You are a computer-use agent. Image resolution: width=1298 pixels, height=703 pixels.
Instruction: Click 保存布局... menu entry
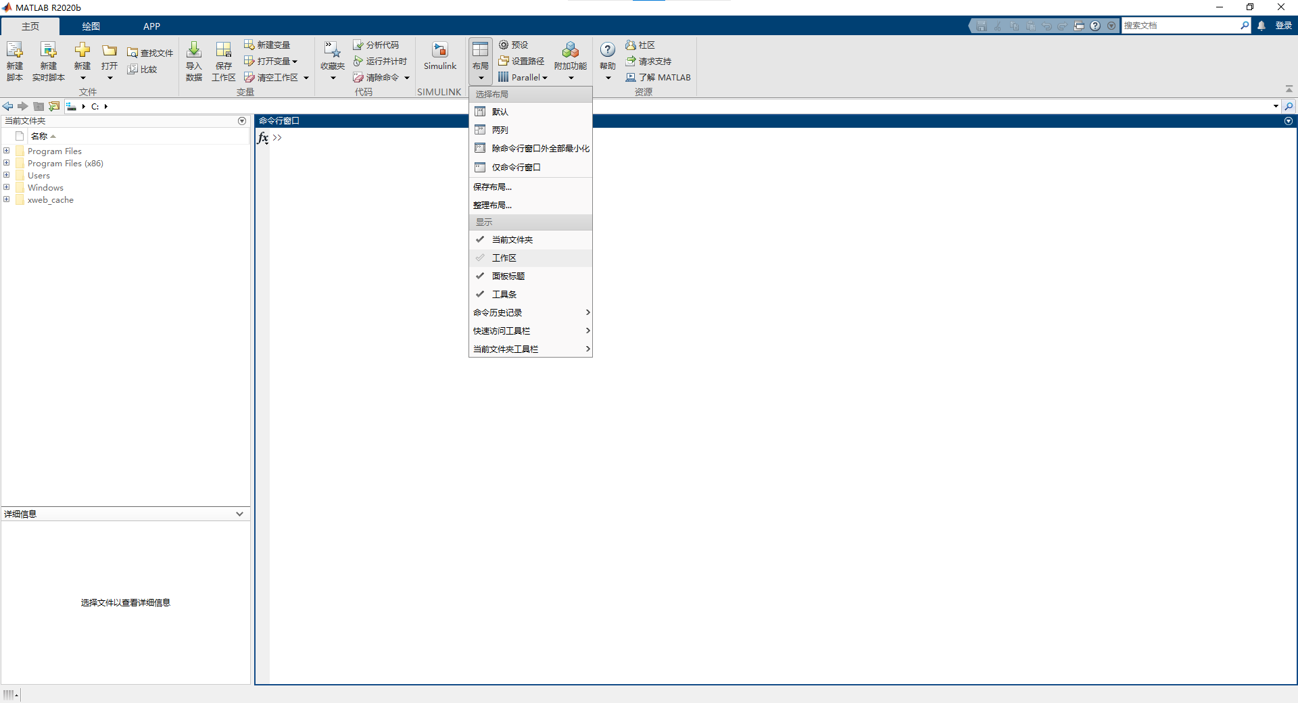point(531,187)
